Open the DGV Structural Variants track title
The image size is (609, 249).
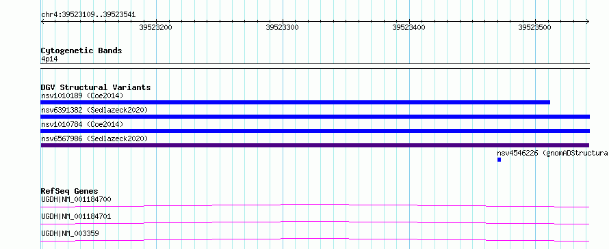tap(96, 87)
